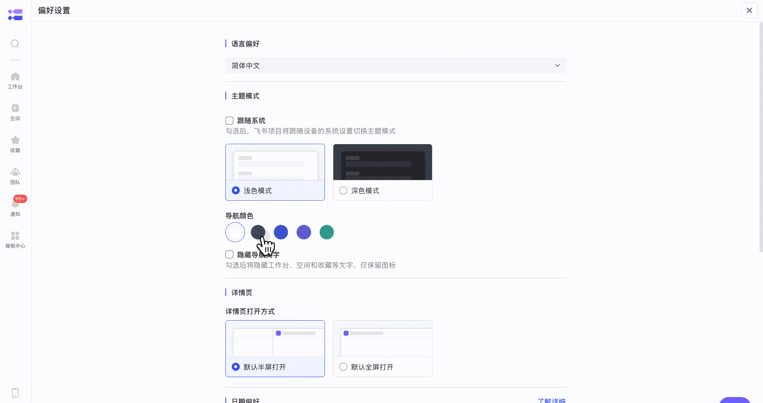The image size is (763, 403).
Task: Open the 团队 team icon
Action: pos(15,172)
